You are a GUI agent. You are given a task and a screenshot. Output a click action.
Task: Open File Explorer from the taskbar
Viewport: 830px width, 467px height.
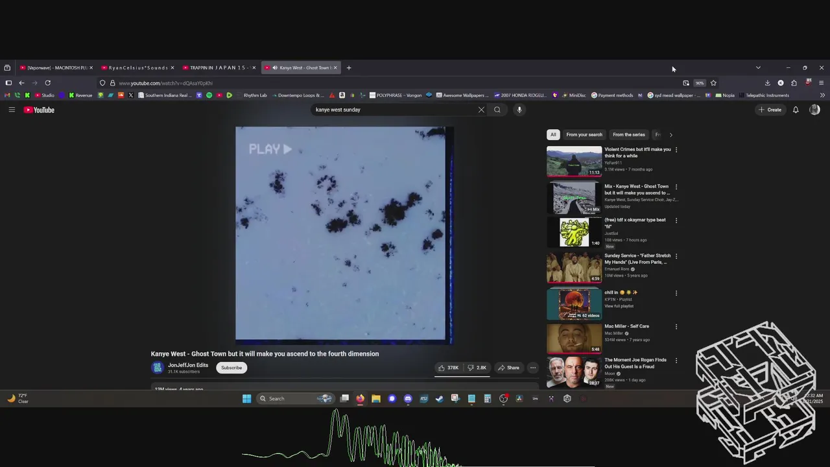click(376, 399)
